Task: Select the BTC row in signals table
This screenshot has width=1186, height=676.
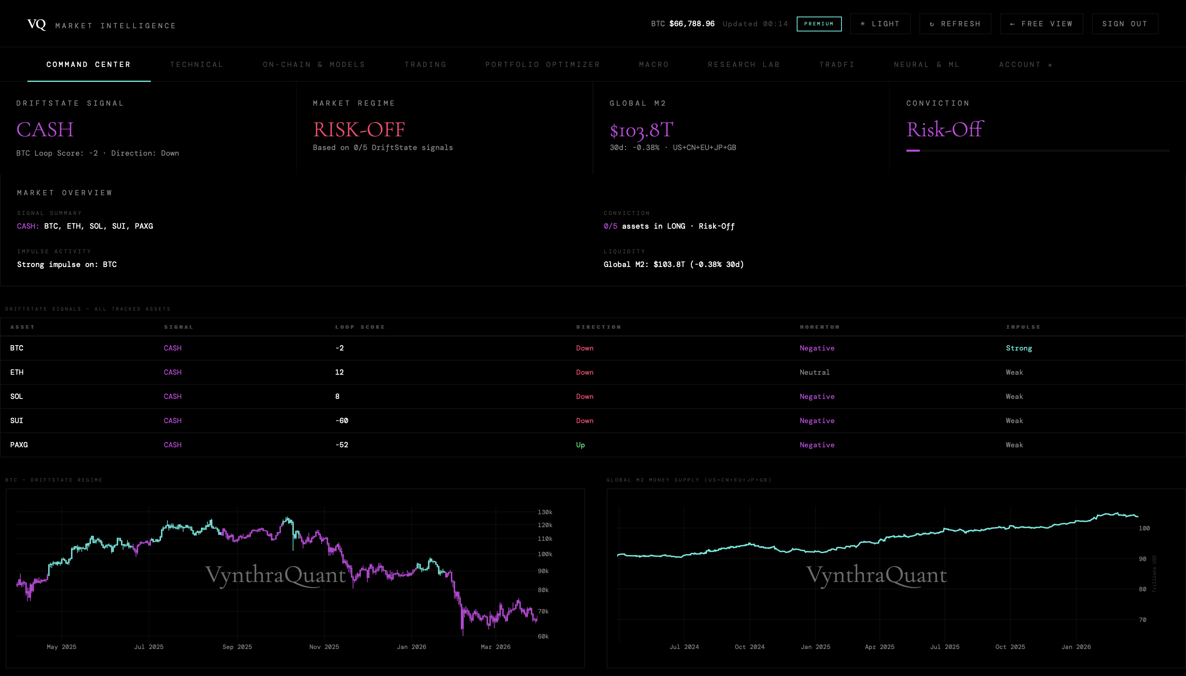Action: (17, 348)
